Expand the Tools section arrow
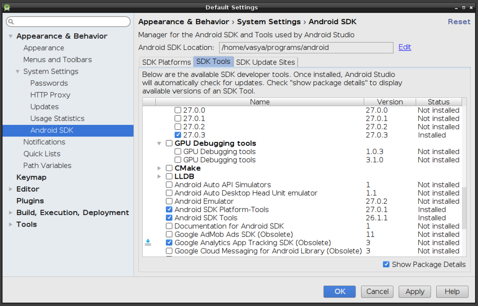Image resolution: width=478 pixels, height=306 pixels. click(11, 225)
